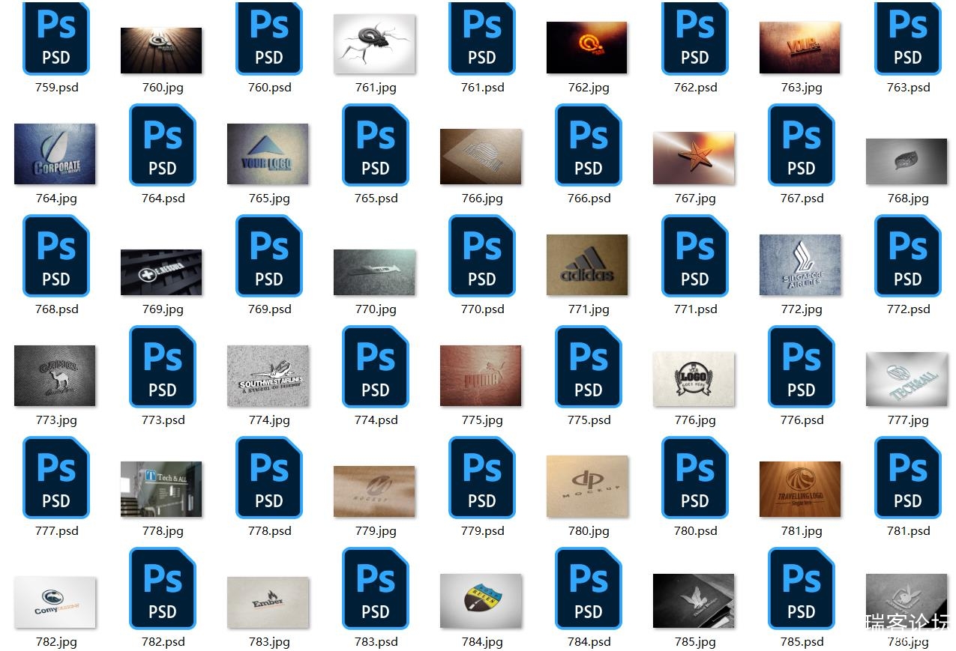This screenshot has width=956, height=651.
Task: Select the 785.jpg dark eagle thumbnail
Action: pyautogui.click(x=694, y=601)
